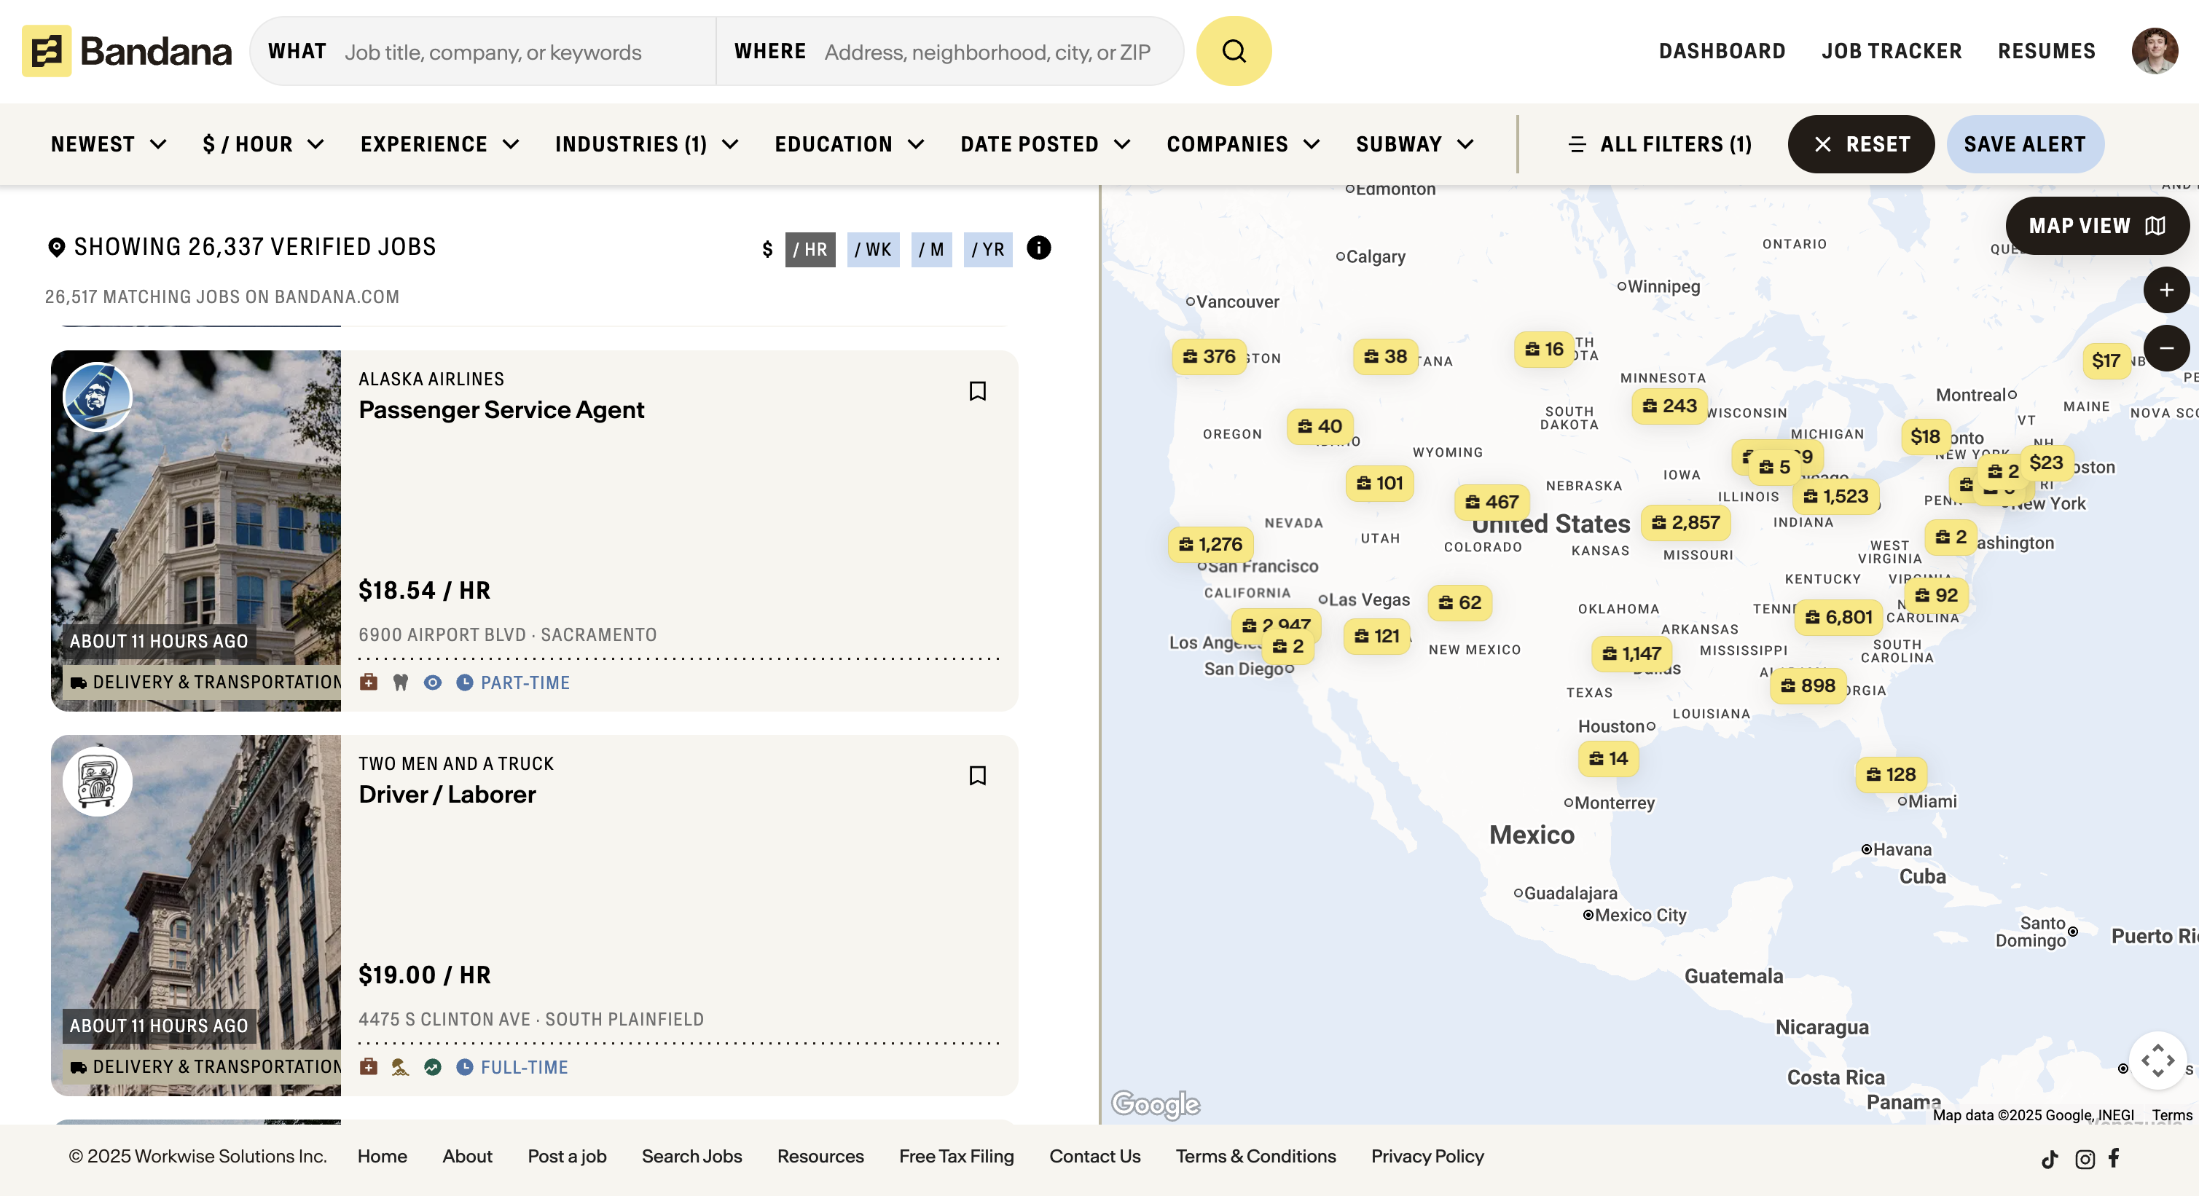Screen dimensions: 2199x1196
Task: Open the Date Posted dropdown
Action: pos(1045,144)
